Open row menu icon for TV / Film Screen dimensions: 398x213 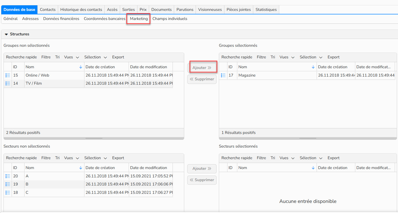tap(8, 83)
